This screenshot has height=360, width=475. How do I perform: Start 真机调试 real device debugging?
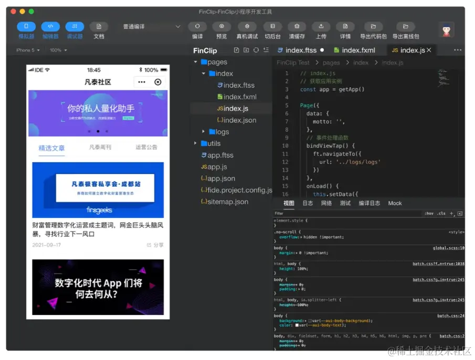pos(247,27)
